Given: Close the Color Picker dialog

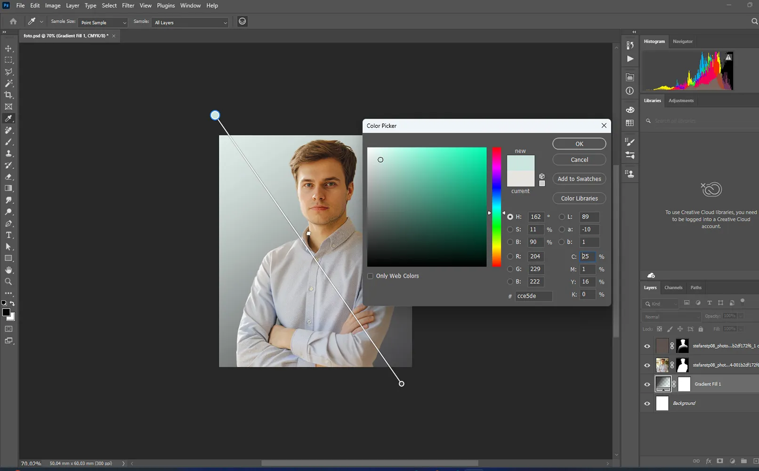Looking at the screenshot, I should tap(604, 126).
